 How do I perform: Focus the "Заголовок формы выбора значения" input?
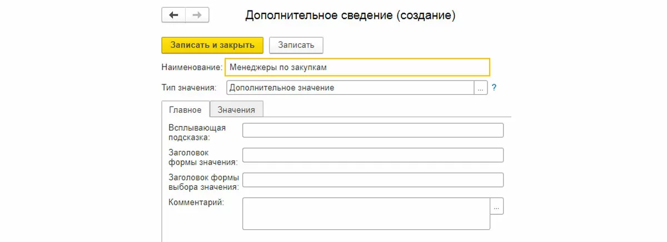pyautogui.click(x=373, y=180)
